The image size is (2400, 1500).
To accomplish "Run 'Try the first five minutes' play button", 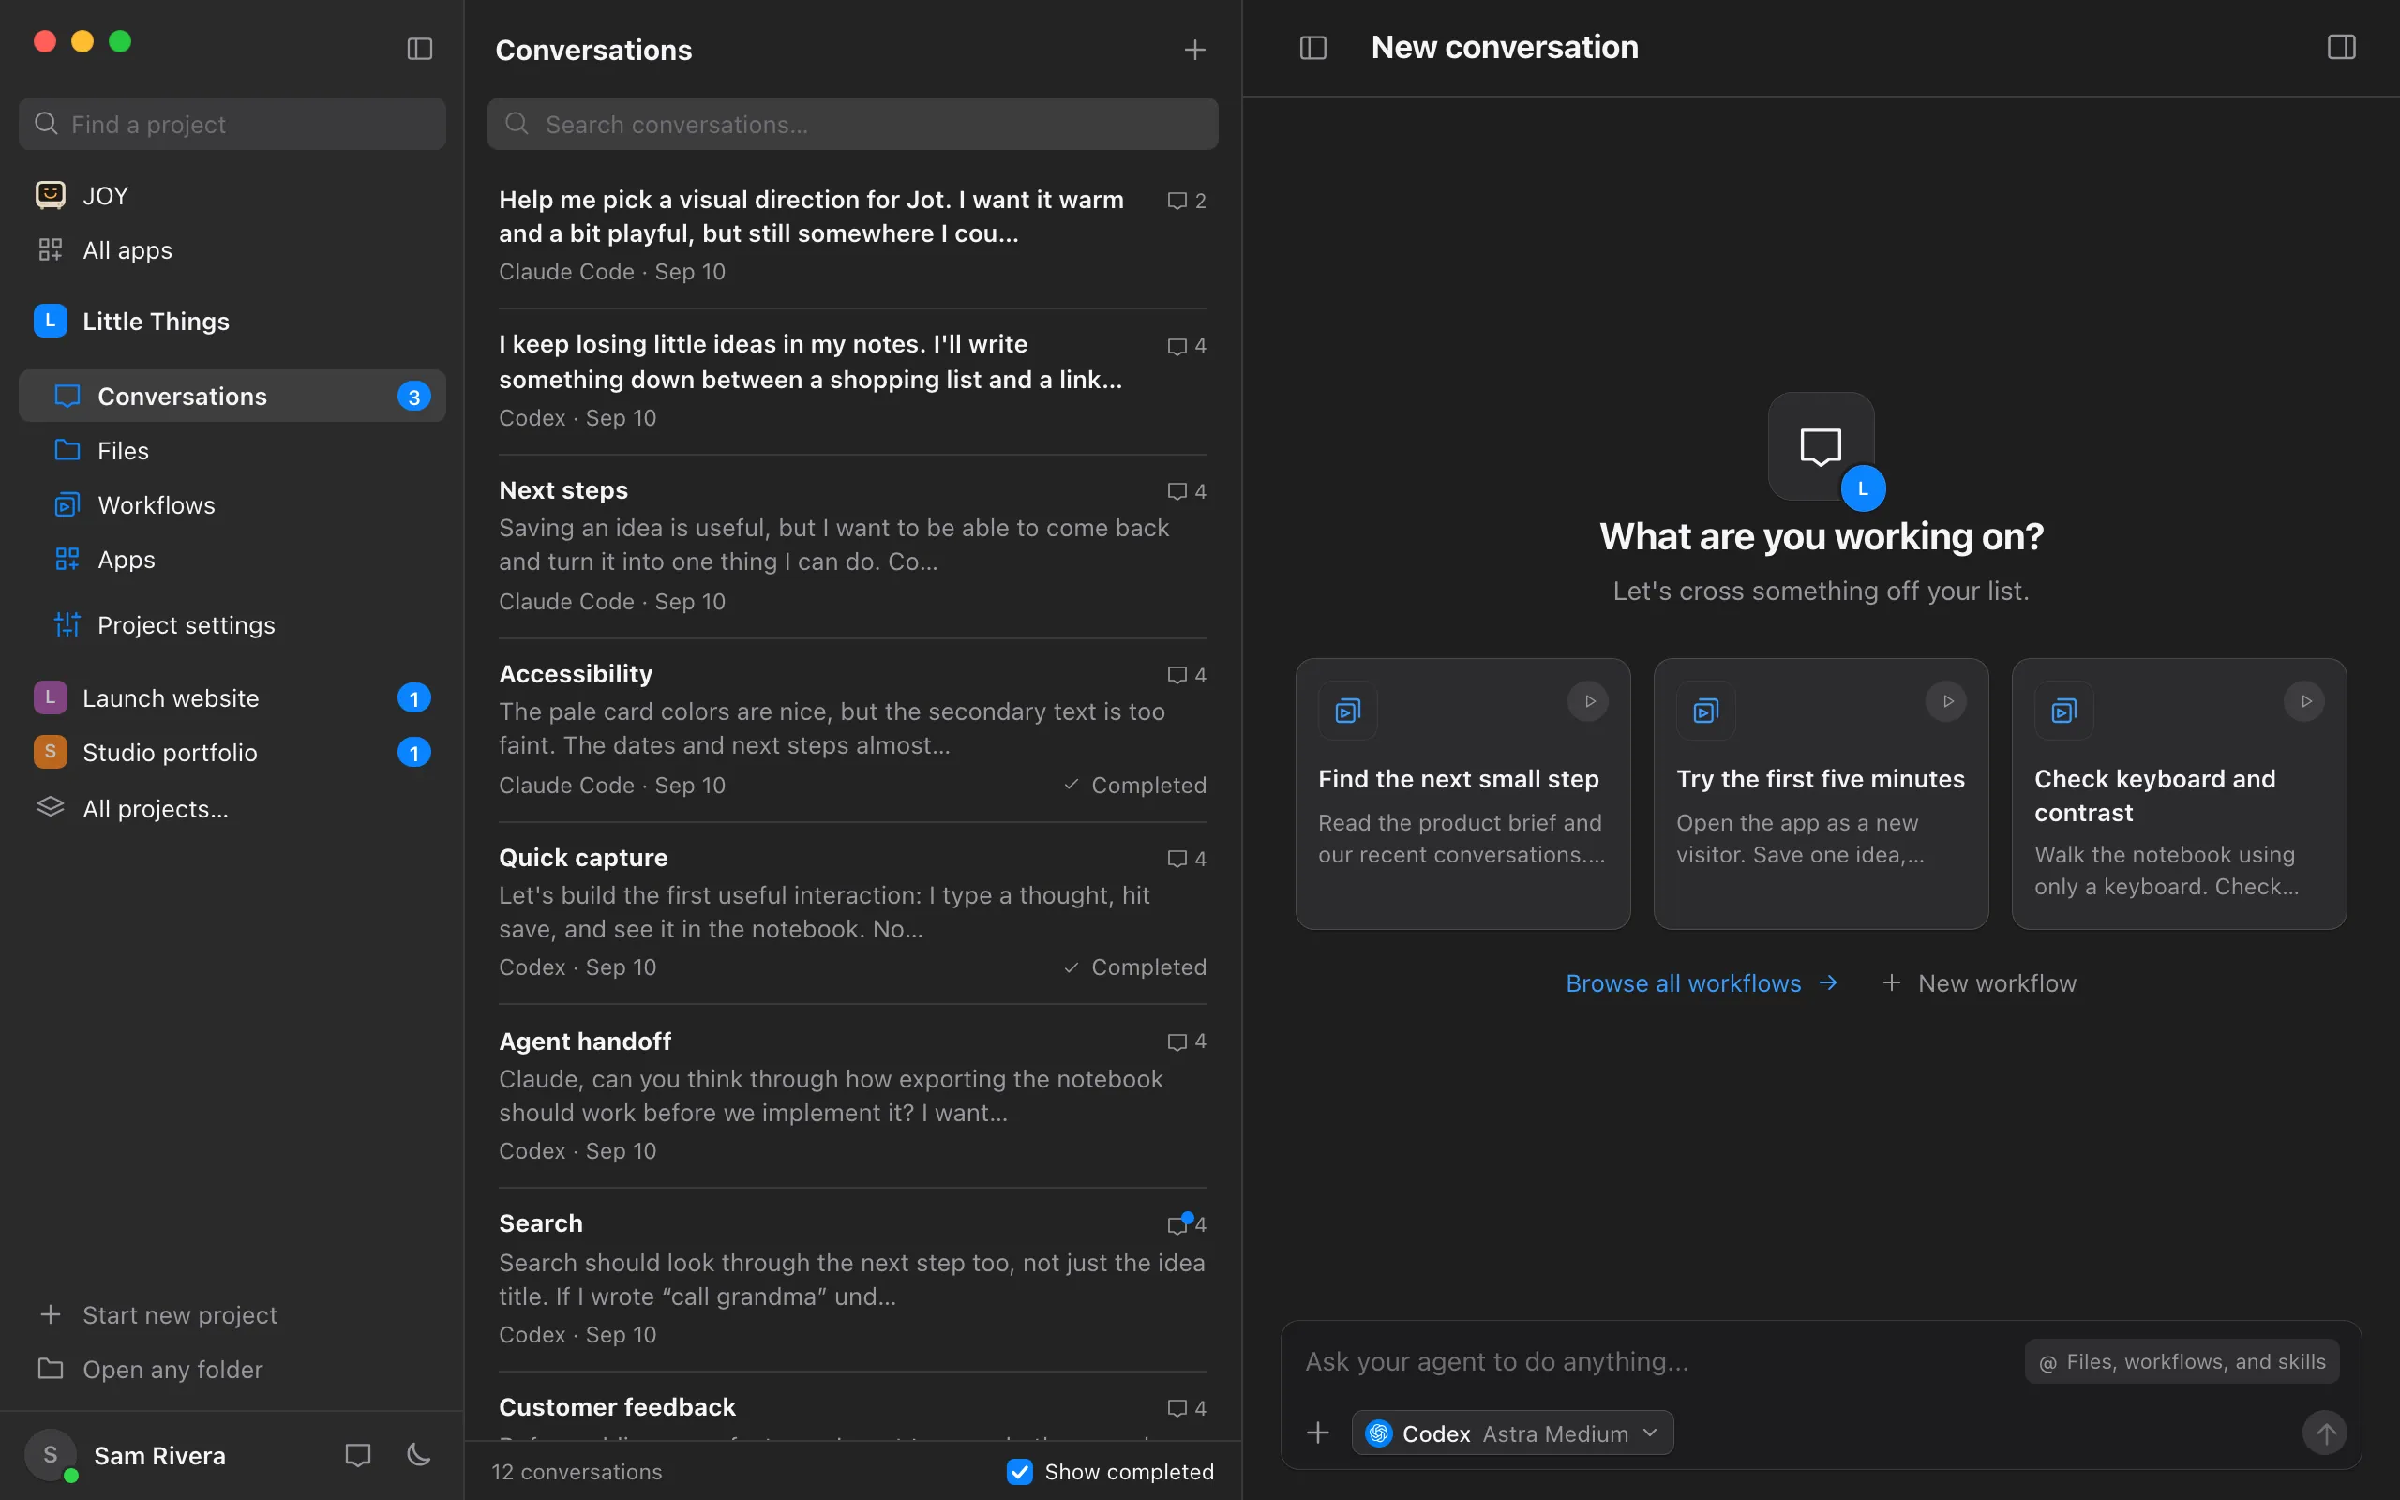I will point(1947,701).
